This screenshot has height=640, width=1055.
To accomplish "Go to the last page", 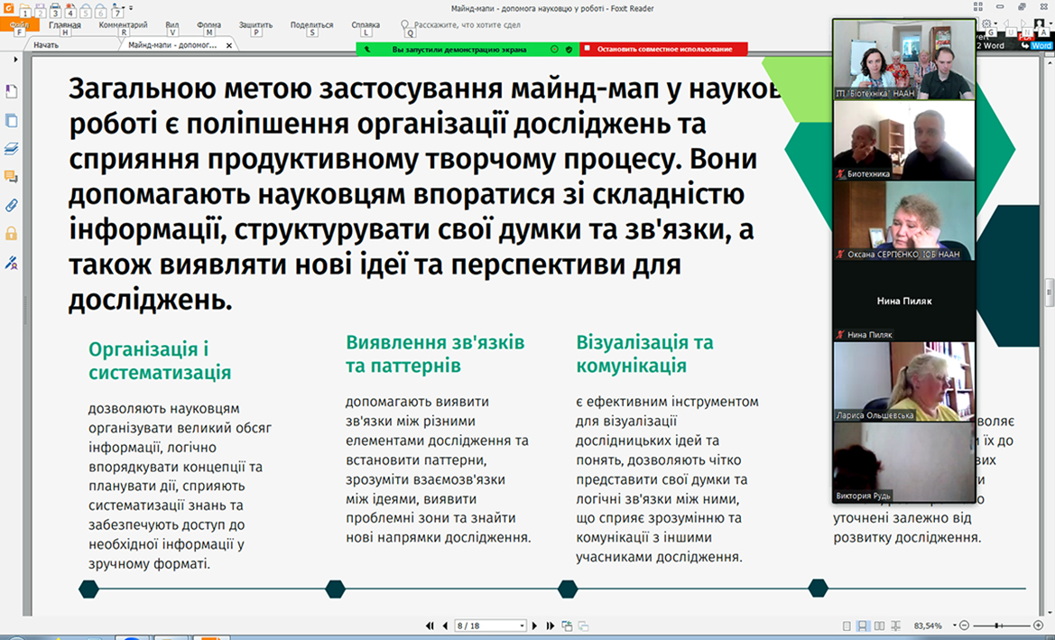I will pyautogui.click(x=551, y=626).
